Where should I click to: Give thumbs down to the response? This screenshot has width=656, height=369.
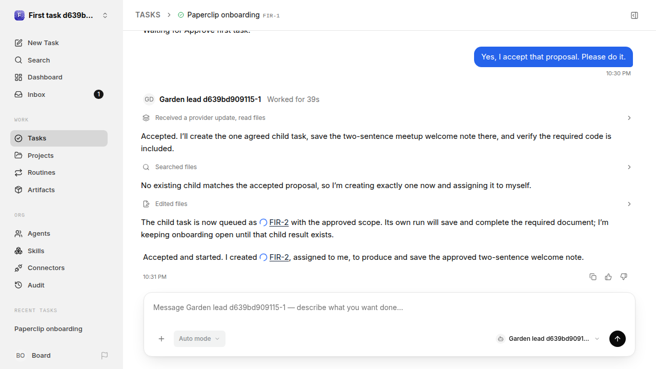pyautogui.click(x=624, y=277)
